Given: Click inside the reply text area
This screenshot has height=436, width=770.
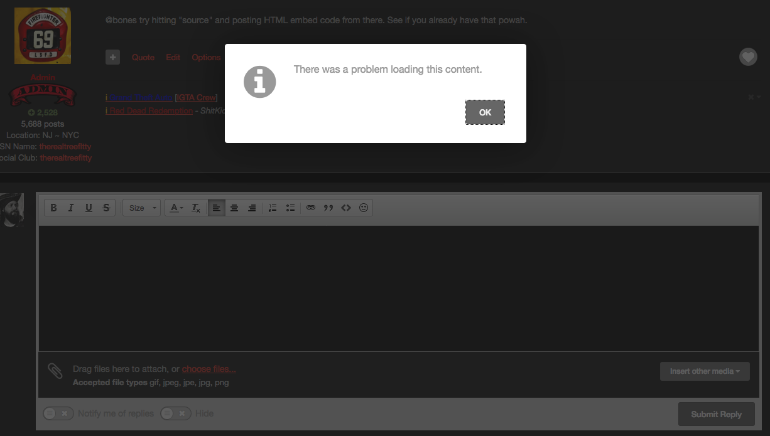Looking at the screenshot, I should tap(398, 288).
